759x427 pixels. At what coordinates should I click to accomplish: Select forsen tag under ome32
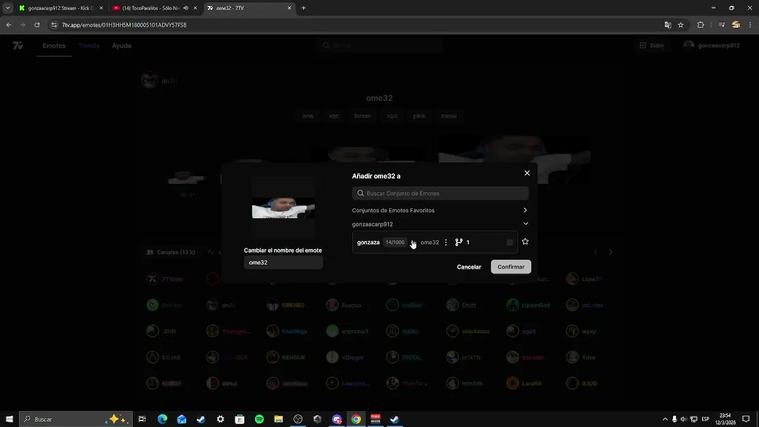click(x=362, y=116)
